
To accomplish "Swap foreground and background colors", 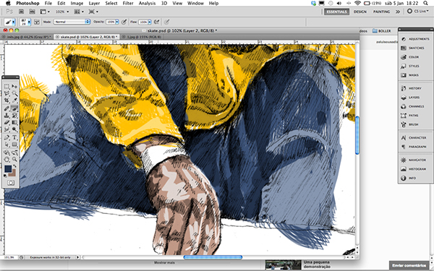I will tap(15, 166).
